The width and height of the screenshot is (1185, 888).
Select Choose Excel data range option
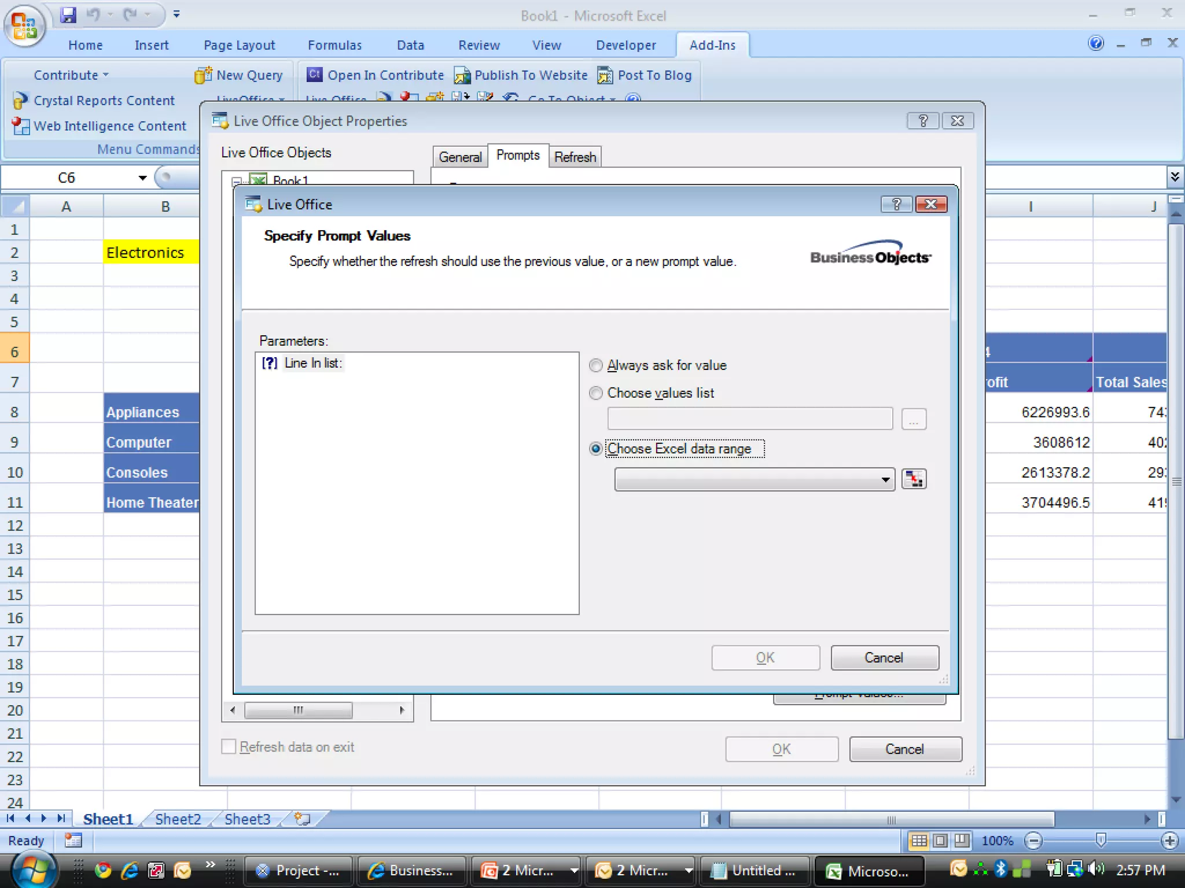click(595, 449)
